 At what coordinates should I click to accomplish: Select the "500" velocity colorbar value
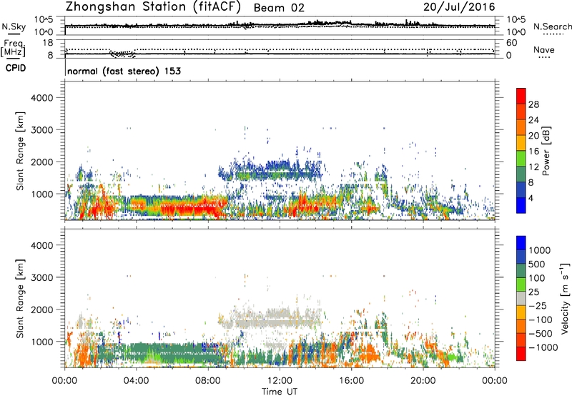pyautogui.click(x=537, y=264)
